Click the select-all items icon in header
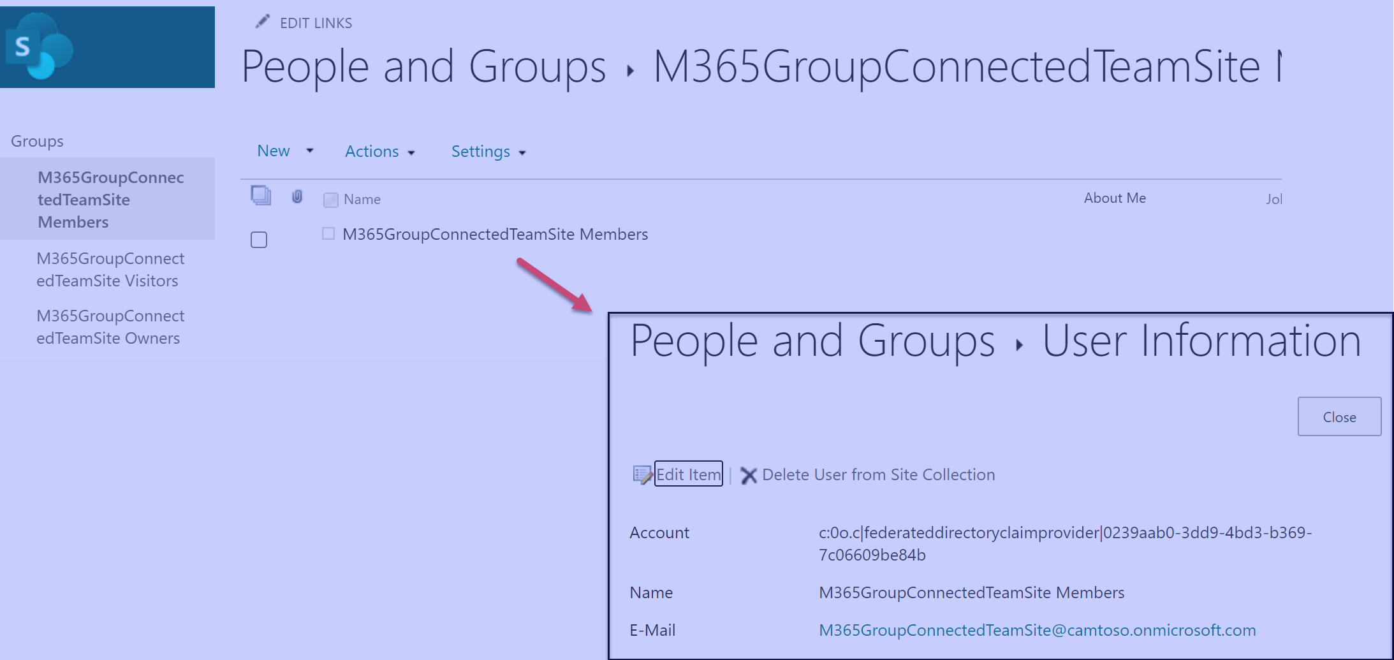1394x660 pixels. click(x=261, y=195)
